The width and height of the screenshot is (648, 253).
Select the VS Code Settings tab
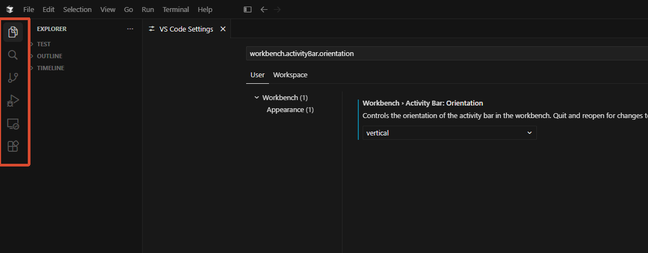(x=186, y=29)
